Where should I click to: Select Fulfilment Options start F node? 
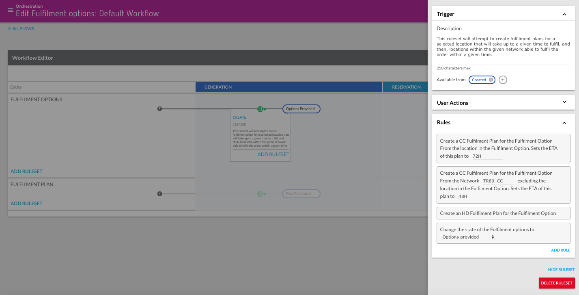point(159,109)
